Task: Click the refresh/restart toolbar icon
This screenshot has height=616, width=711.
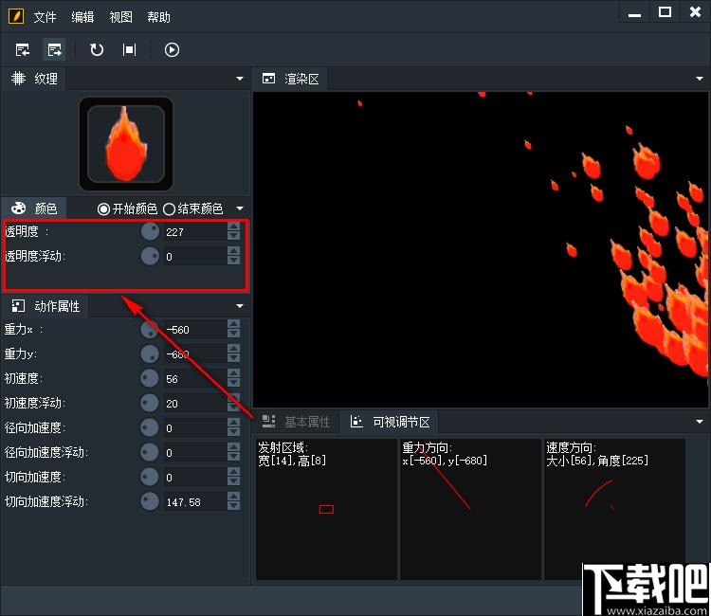Action: [x=96, y=50]
